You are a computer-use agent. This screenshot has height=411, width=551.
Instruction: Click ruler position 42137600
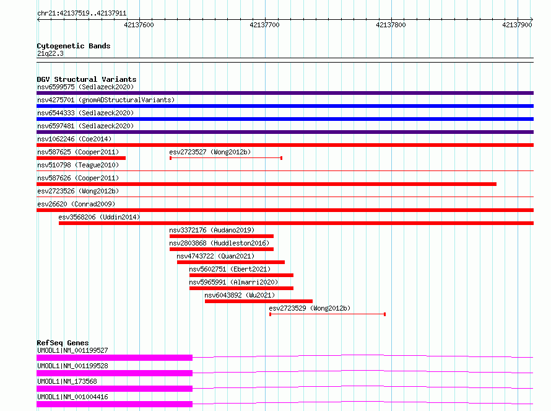click(139, 25)
